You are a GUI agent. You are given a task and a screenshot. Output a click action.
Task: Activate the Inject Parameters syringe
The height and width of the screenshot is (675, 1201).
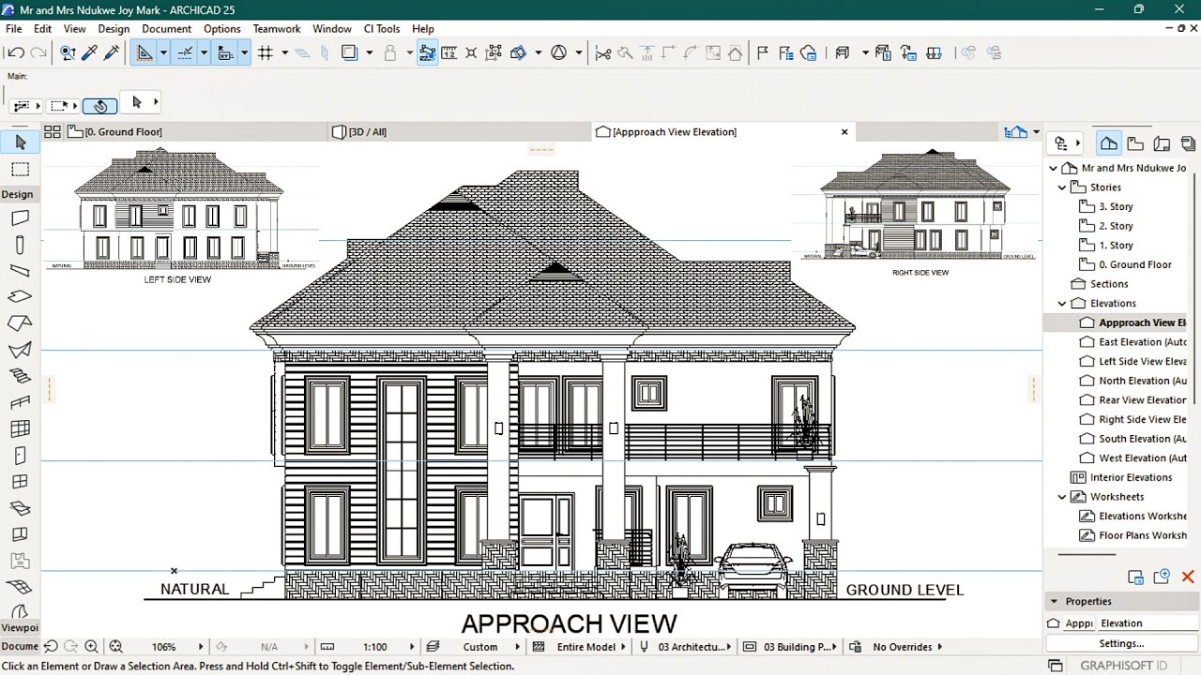pyautogui.click(x=112, y=53)
